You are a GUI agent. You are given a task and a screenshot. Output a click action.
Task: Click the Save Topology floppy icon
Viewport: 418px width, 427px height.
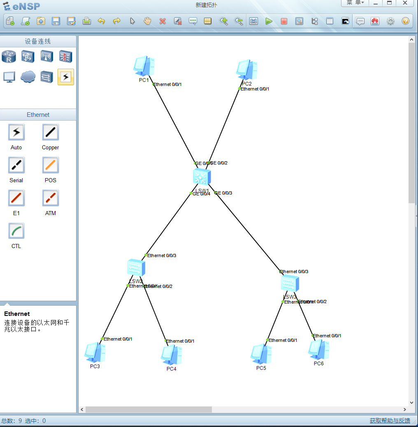point(56,21)
